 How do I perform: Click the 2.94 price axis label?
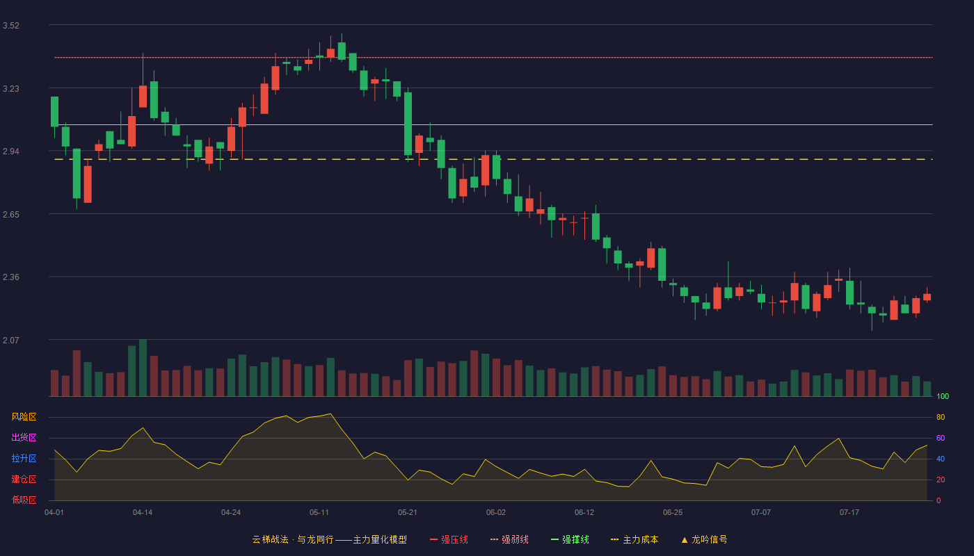pos(11,152)
